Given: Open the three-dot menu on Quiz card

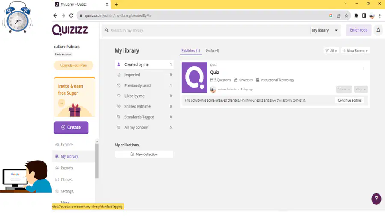Looking at the screenshot, I should coord(364,68).
